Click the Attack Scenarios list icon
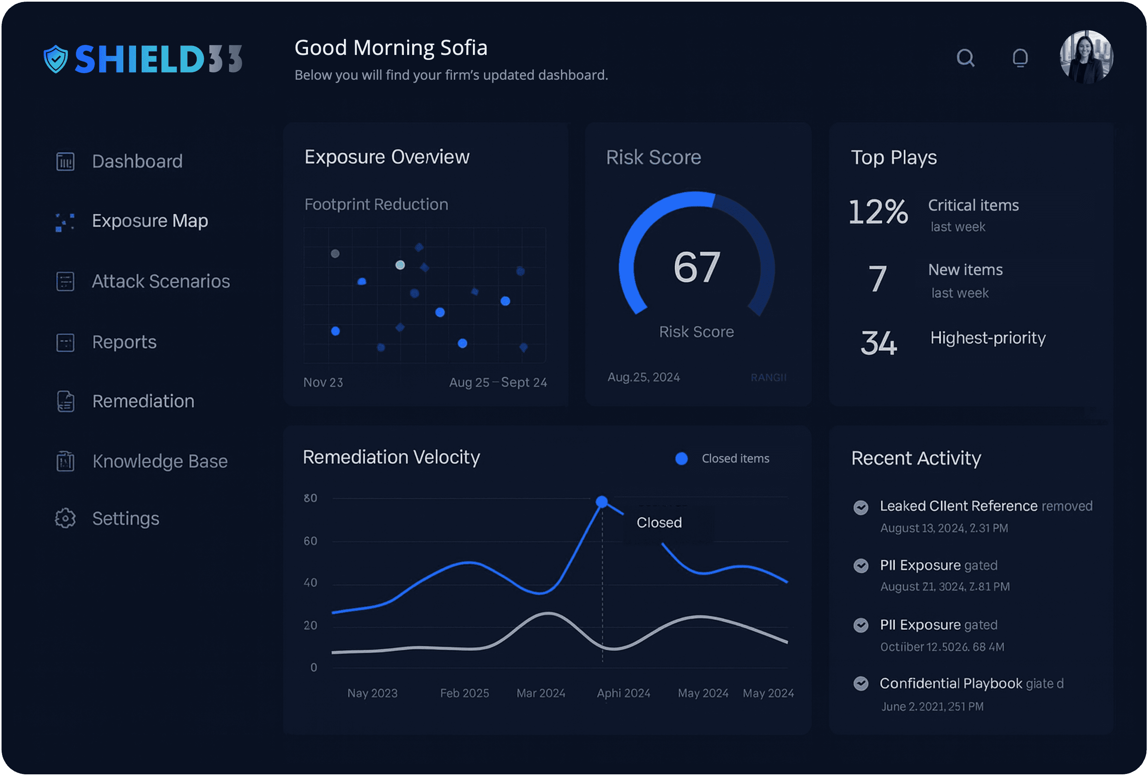This screenshot has height=776, width=1148. tap(65, 281)
